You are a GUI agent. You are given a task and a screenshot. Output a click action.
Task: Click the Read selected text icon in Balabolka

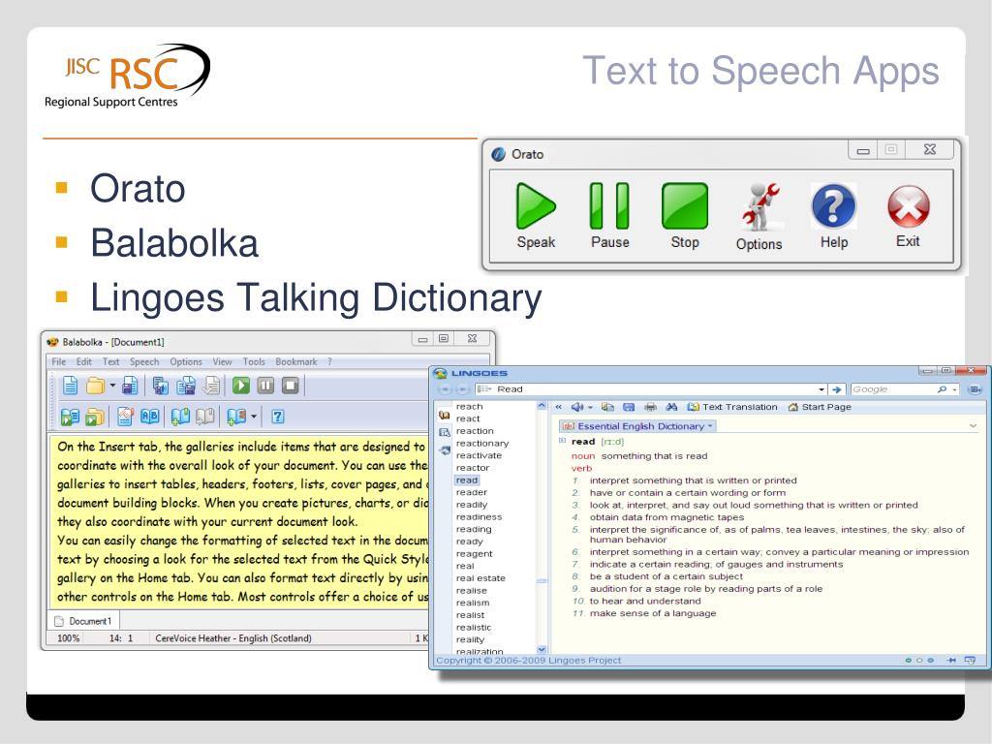click(70, 417)
